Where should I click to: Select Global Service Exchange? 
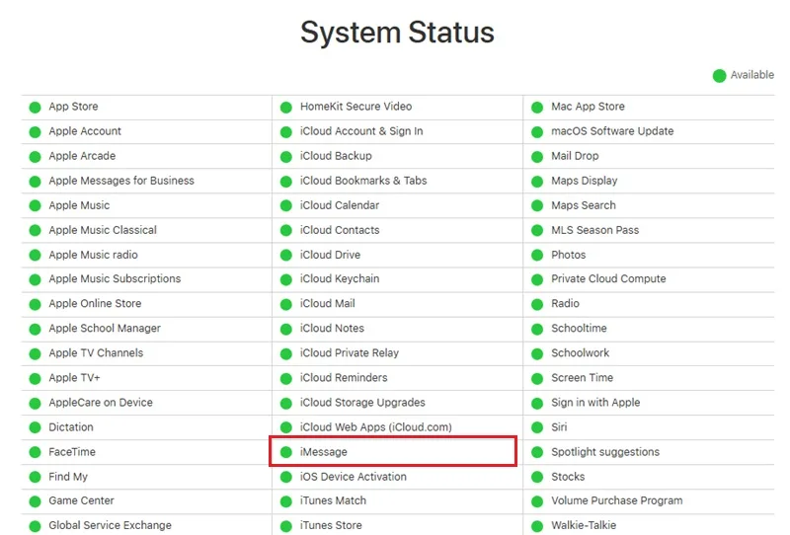coord(111,525)
